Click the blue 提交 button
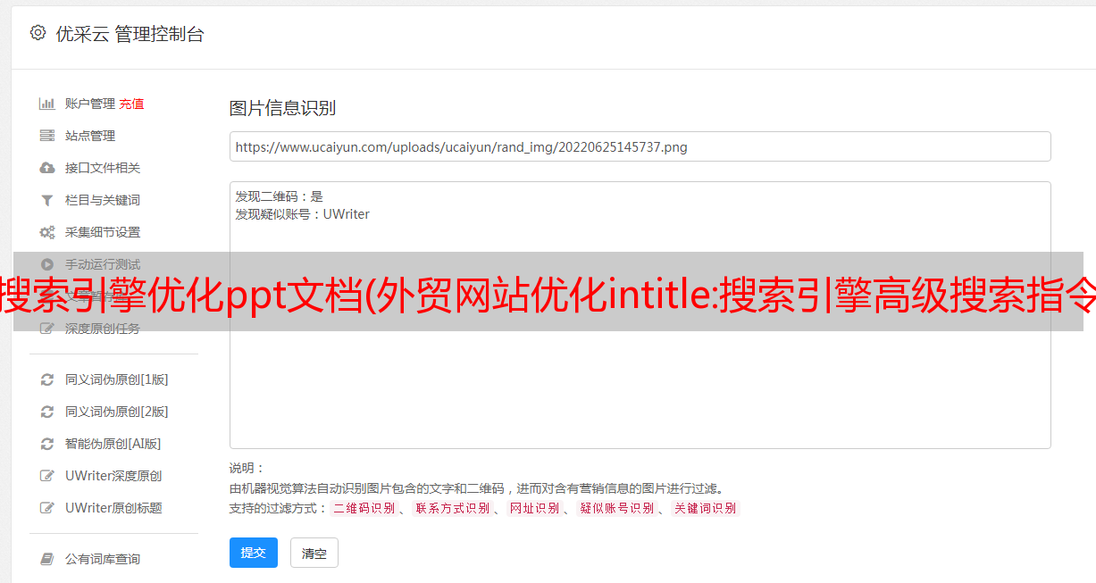This screenshot has height=583, width=1096. coord(254,553)
